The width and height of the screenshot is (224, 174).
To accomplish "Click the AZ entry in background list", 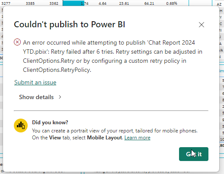I will pyautogui.click(x=219, y=4).
